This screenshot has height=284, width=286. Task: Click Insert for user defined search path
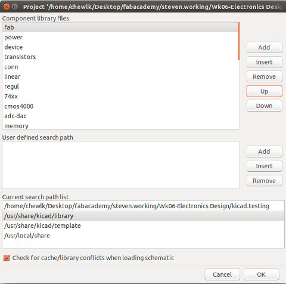coord(264,166)
